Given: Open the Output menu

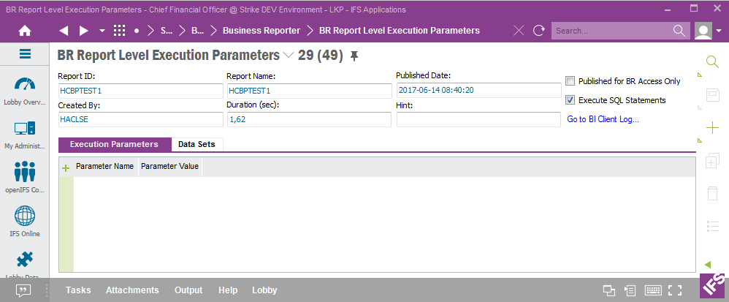Looking at the screenshot, I should coord(188,290).
